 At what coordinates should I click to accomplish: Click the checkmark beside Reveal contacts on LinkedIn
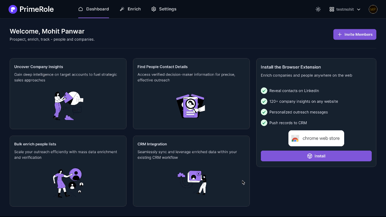(264, 91)
